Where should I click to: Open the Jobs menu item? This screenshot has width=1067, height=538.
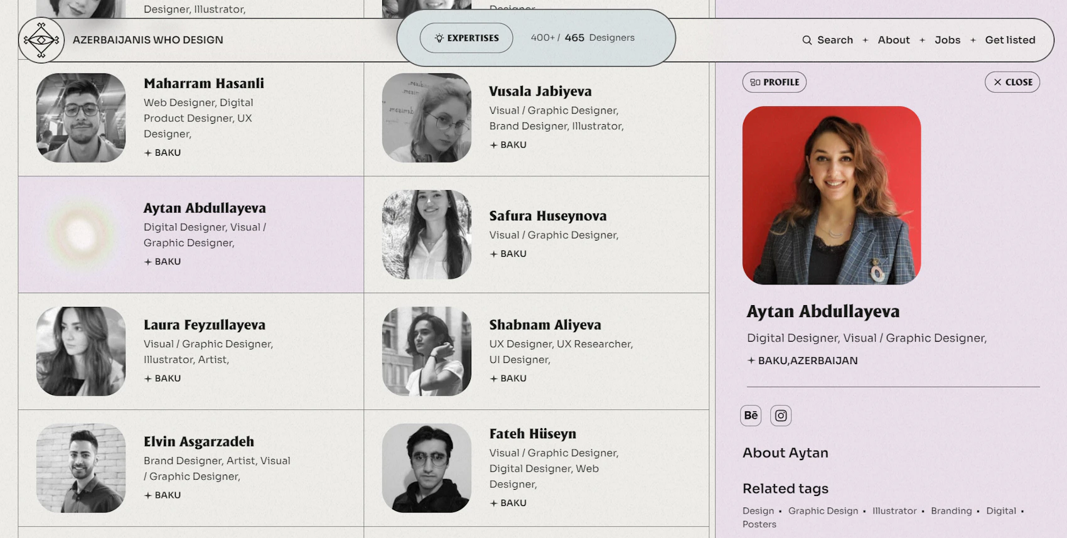pyautogui.click(x=947, y=40)
